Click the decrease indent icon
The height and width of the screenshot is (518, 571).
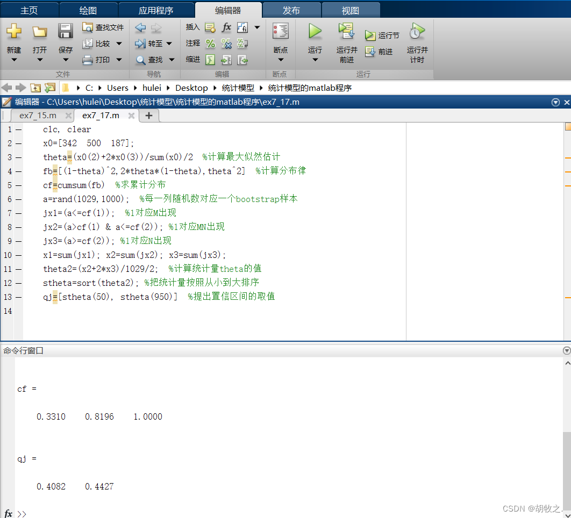click(x=242, y=60)
